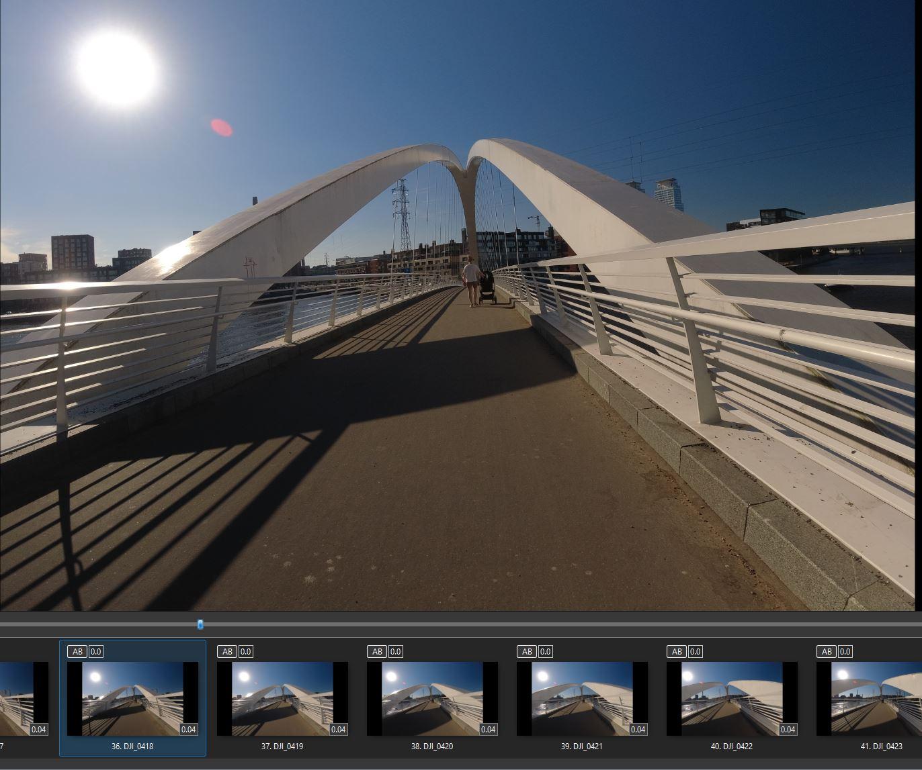Open the DJI_0419 thumbnail image
This screenshot has height=770, width=922.
(283, 699)
